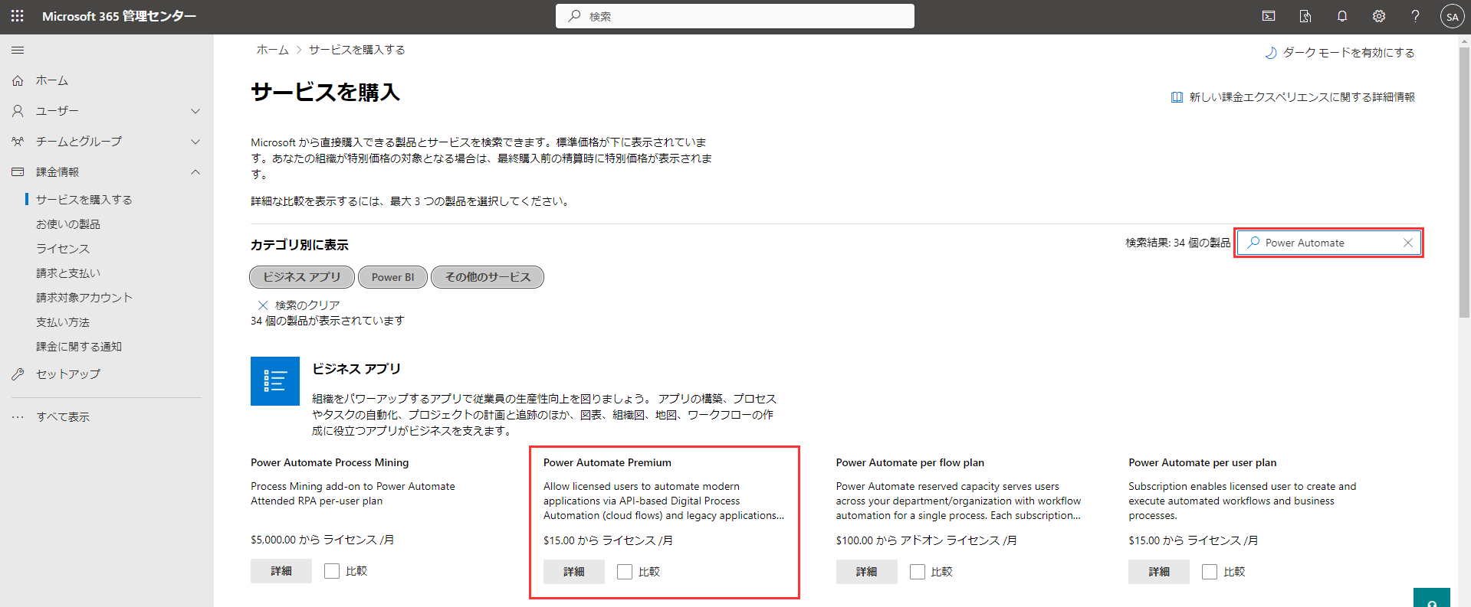1471x607 pixels.
Task: Click the top 検索 input field
Action: coord(735,16)
